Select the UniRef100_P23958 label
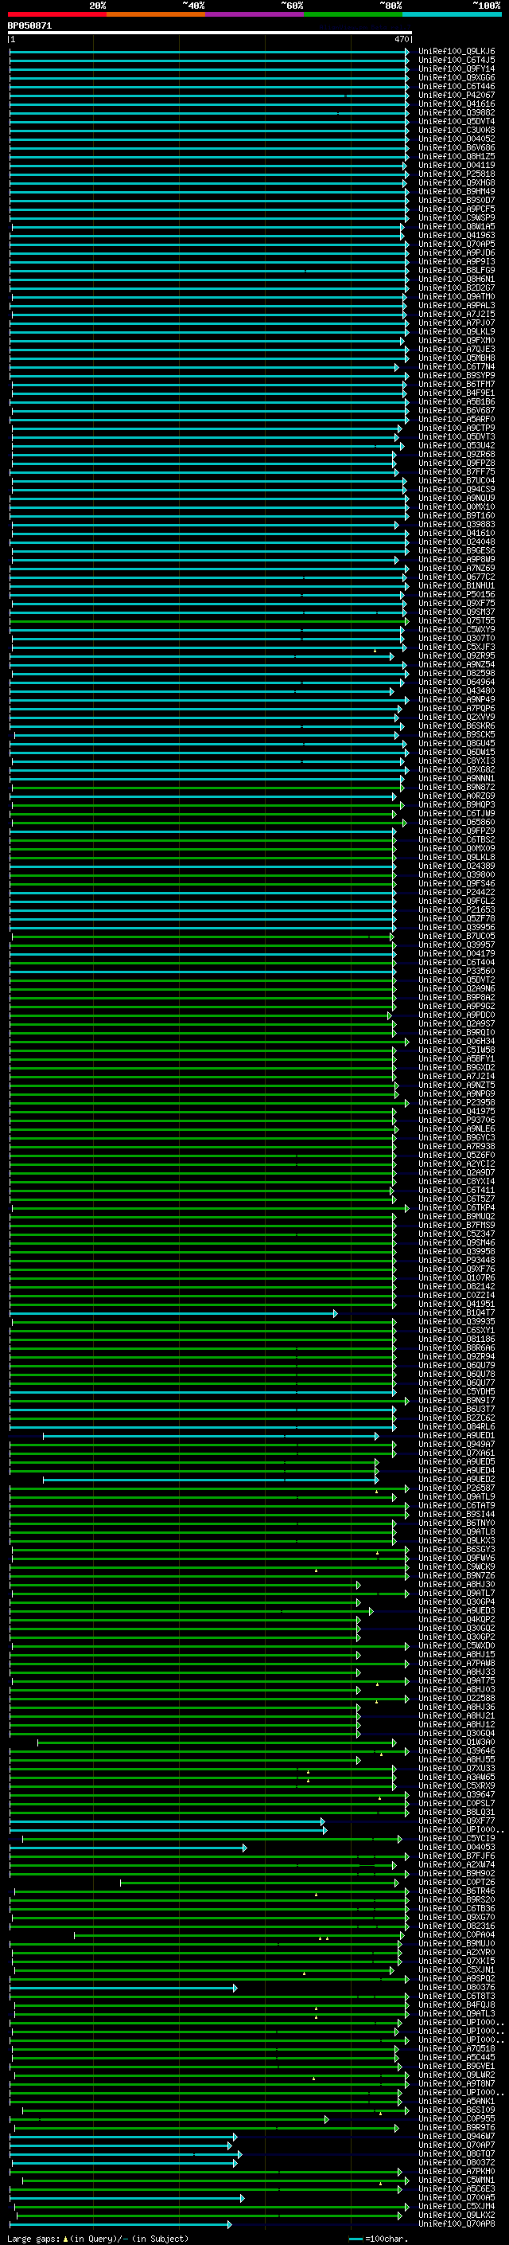The width and height of the screenshot is (509, 2245). (457, 1102)
